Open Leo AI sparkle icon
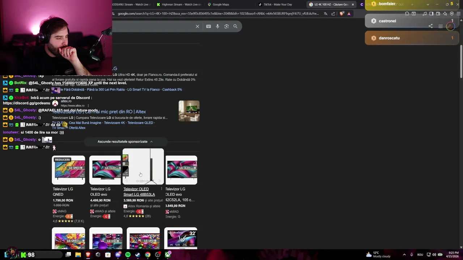 445,14
